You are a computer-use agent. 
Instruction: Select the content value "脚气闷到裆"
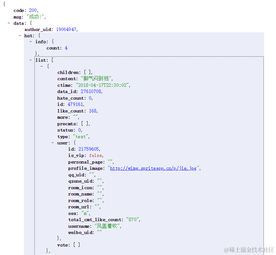pos(96,79)
